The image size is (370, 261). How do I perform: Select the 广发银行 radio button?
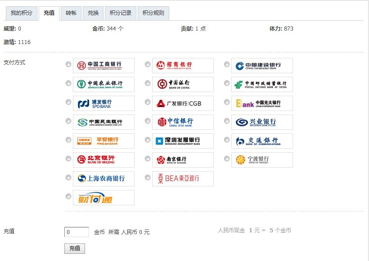coord(148,102)
